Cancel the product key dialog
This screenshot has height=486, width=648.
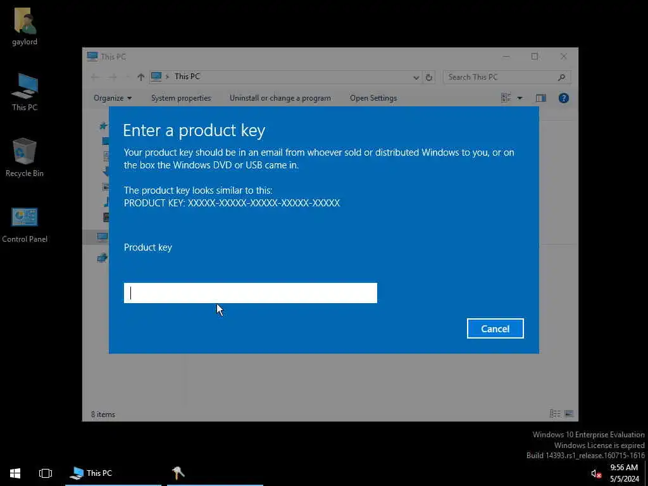pos(495,328)
